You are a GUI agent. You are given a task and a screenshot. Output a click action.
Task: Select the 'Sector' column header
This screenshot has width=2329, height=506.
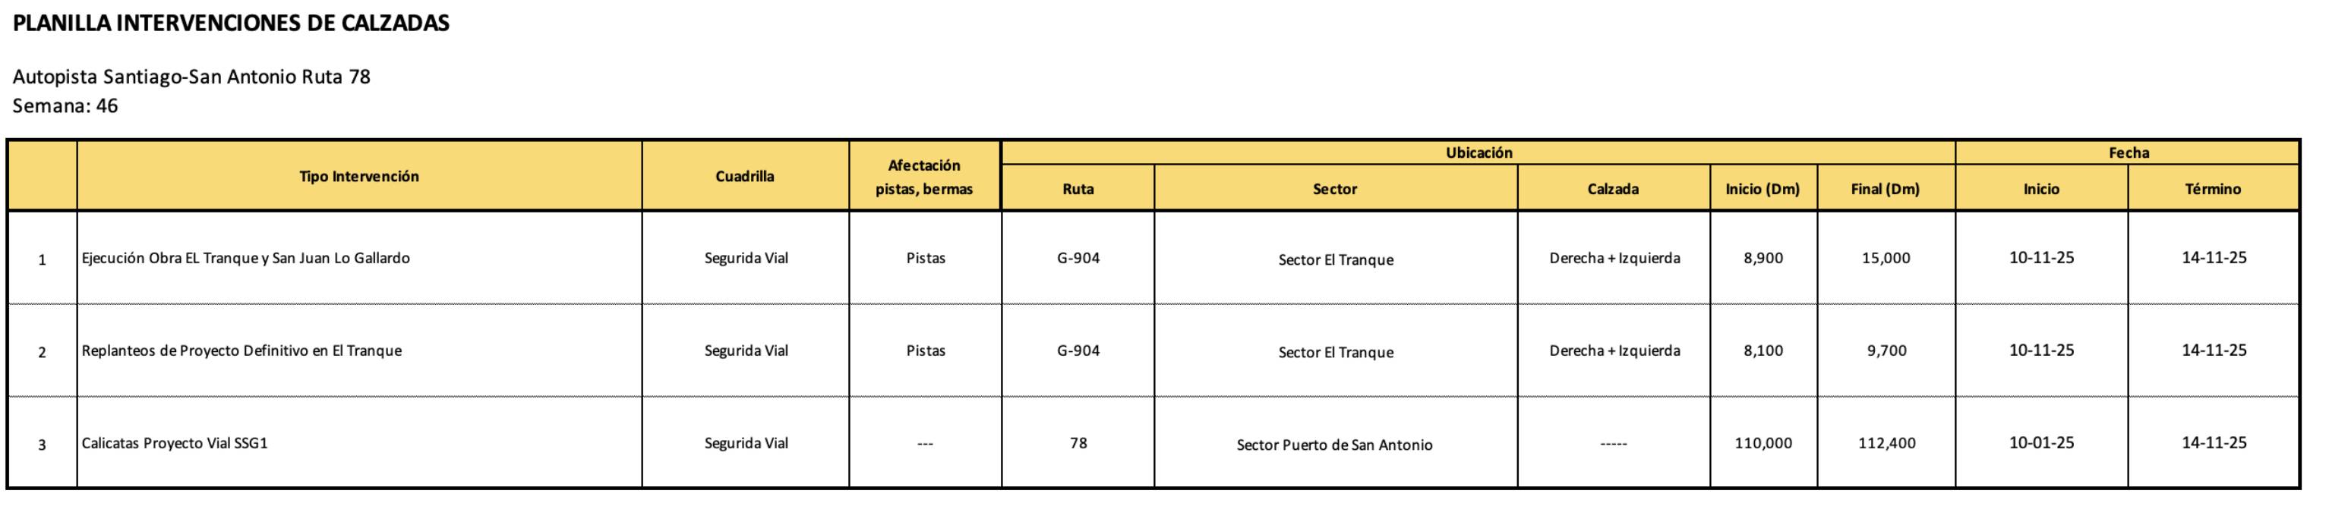(1334, 189)
